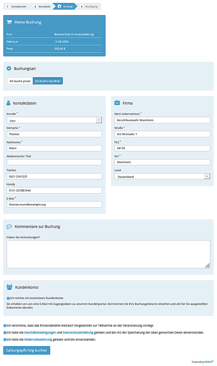The height and width of the screenshot is (366, 217).
Task: Click the person icon beside Kontaktdaten
Action: click(x=8, y=103)
